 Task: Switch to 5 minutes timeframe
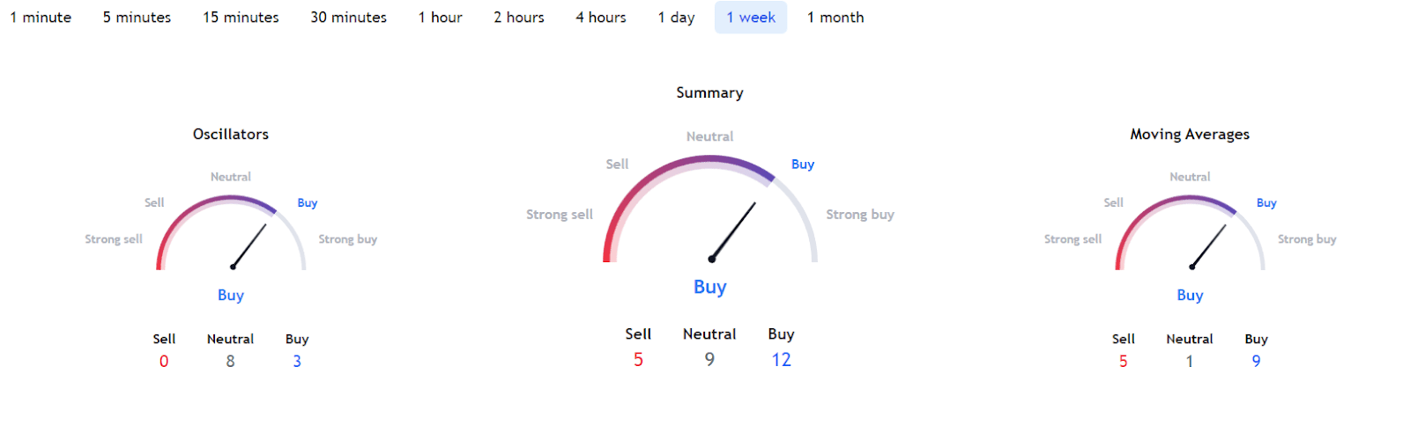click(x=137, y=18)
